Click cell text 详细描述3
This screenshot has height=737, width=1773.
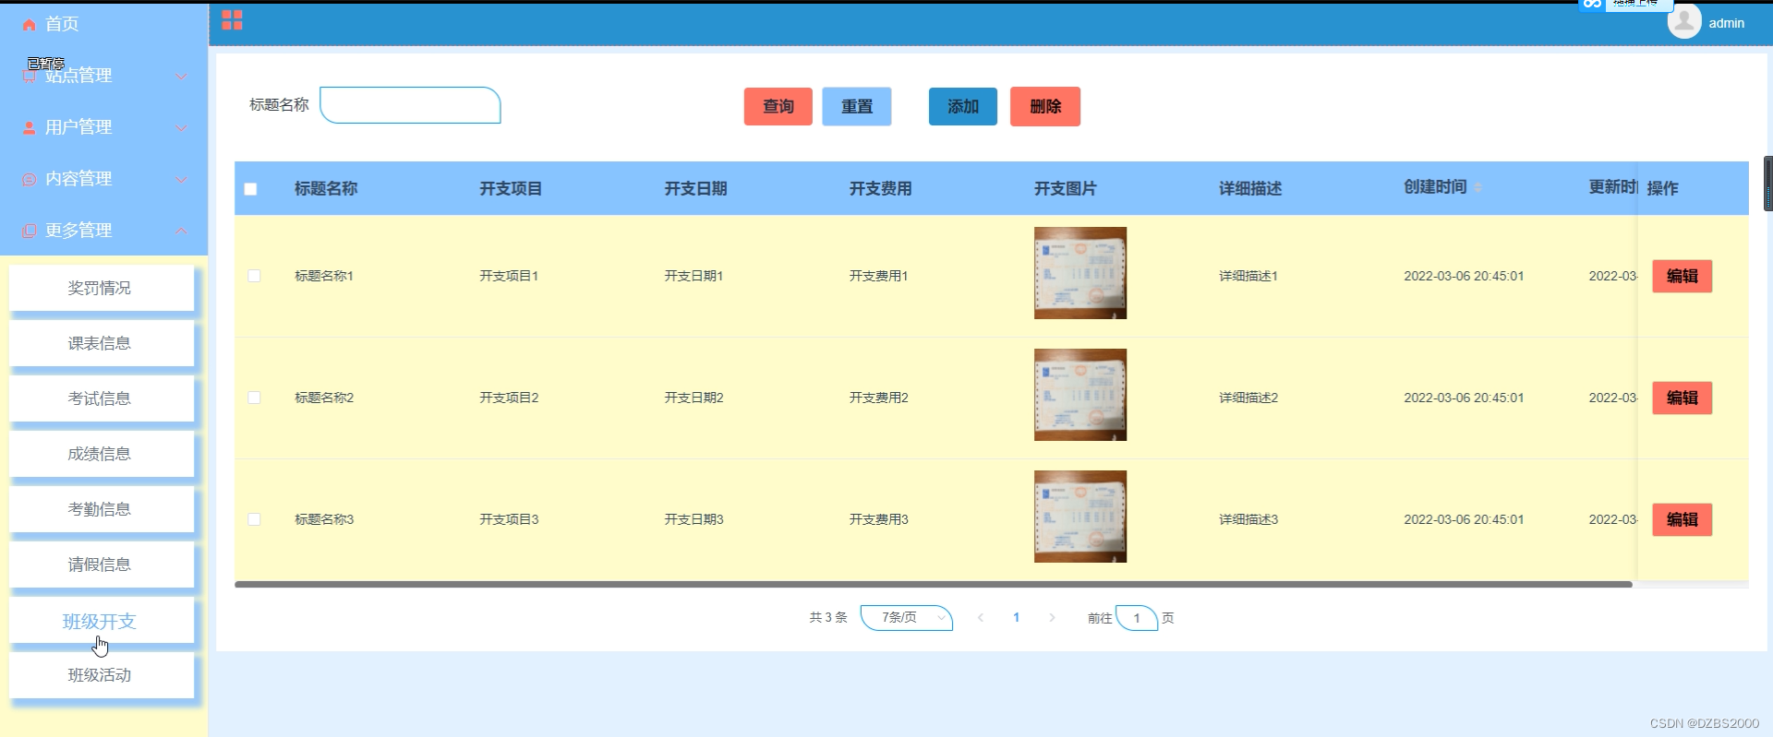coord(1248,519)
